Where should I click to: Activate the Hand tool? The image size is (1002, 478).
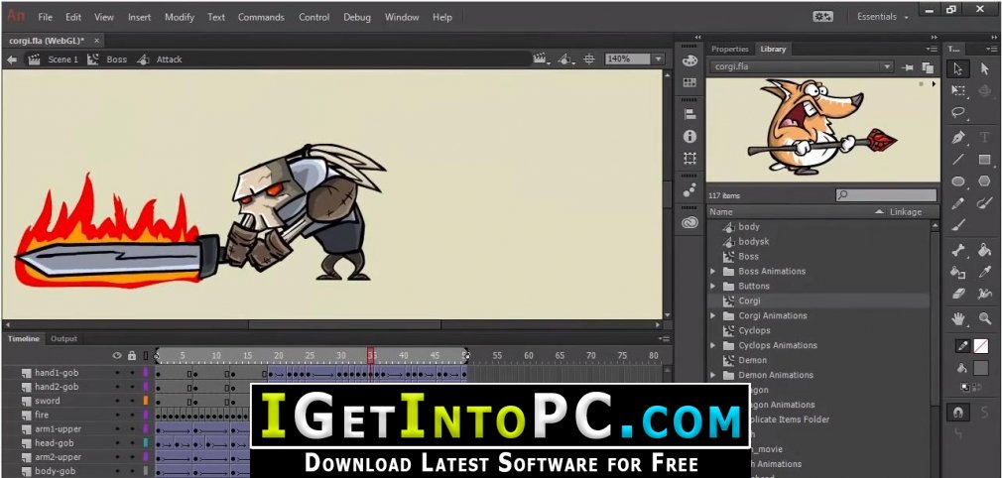[958, 318]
